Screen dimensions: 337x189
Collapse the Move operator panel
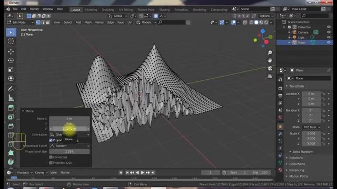coord(23,111)
